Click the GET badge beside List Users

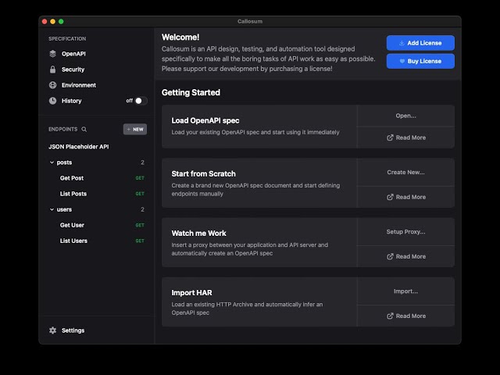(x=140, y=241)
